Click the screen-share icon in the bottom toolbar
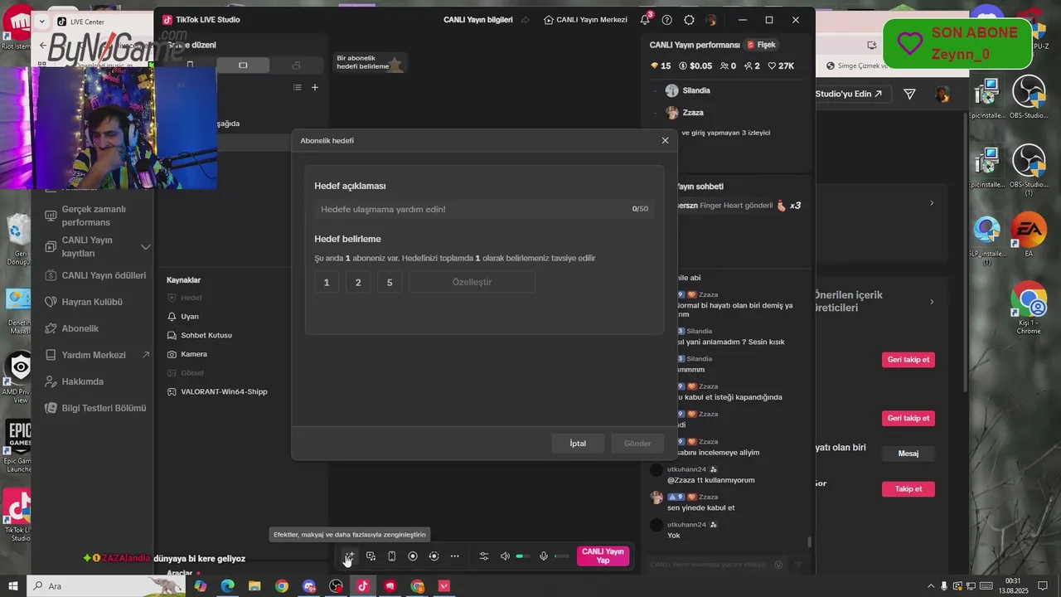The image size is (1061, 597). (x=371, y=556)
